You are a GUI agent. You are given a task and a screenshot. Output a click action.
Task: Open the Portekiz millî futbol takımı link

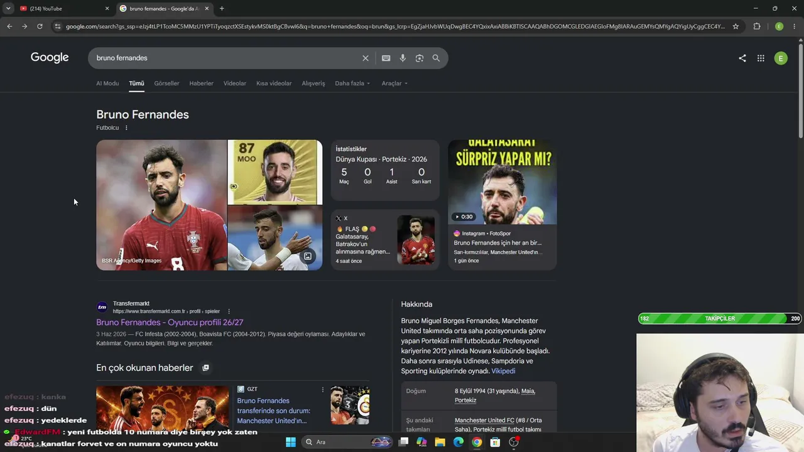(x=507, y=430)
